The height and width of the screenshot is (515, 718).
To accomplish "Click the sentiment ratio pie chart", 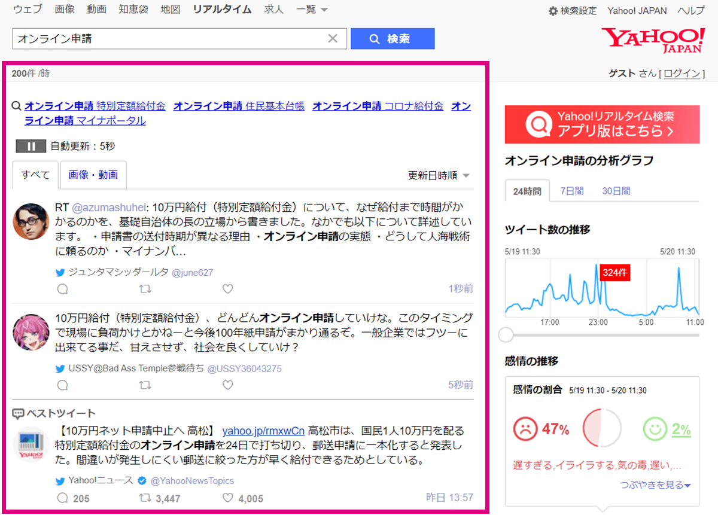I will 602,428.
